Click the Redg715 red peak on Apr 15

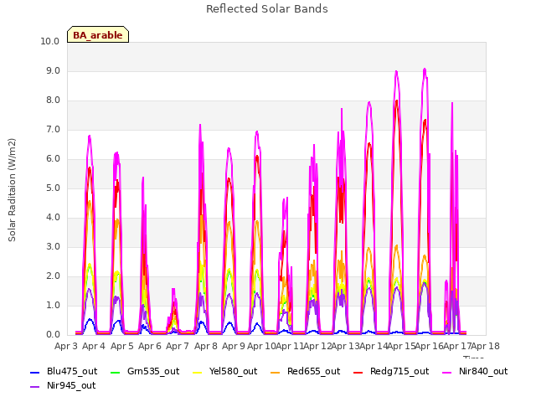pos(396,101)
